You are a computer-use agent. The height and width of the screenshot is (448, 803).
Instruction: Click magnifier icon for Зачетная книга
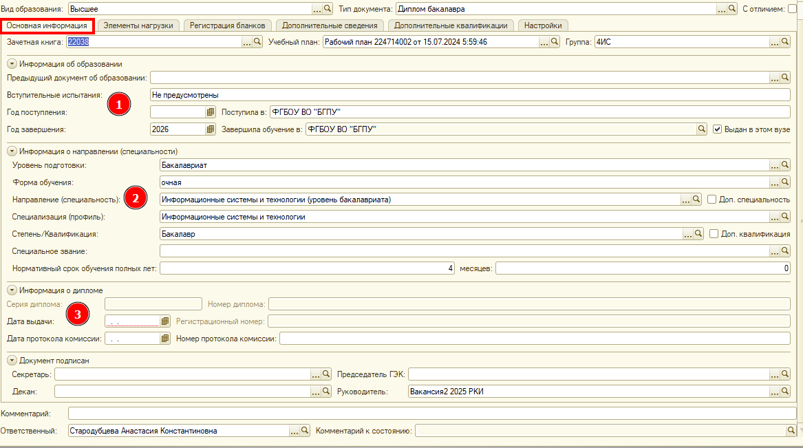[x=257, y=42]
